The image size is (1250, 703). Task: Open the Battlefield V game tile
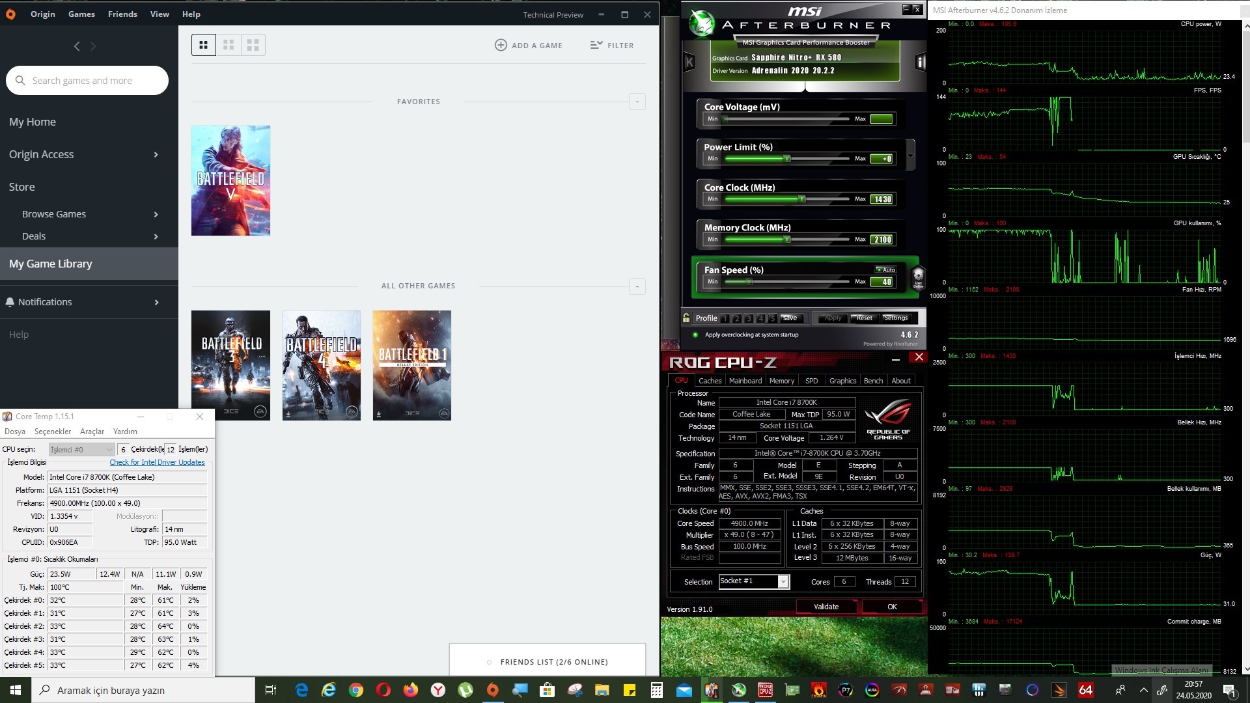[x=230, y=180]
